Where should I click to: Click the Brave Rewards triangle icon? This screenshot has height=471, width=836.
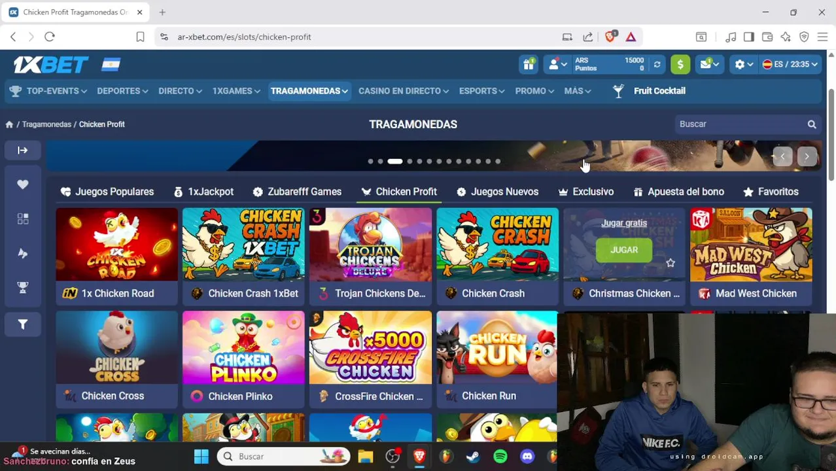631,37
